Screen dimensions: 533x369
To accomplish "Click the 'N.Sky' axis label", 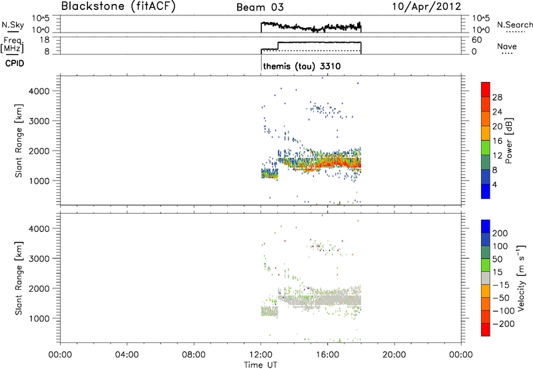I will [13, 25].
